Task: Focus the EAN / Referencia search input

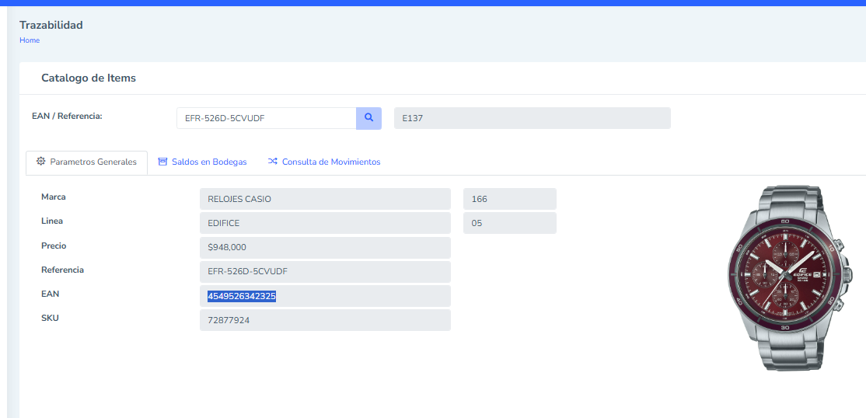Action: pyautogui.click(x=266, y=118)
